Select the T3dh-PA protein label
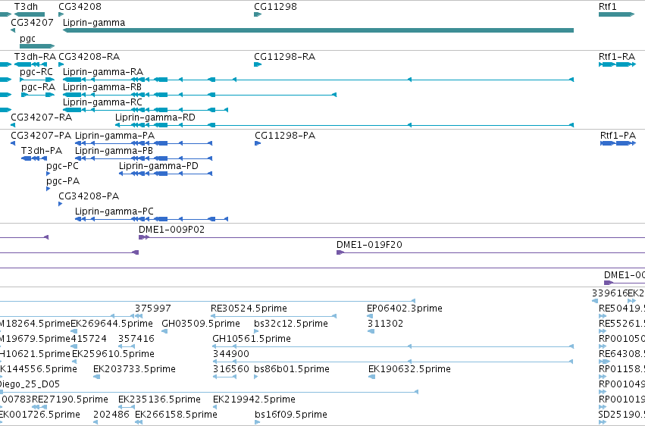The width and height of the screenshot is (645, 426). (x=42, y=151)
